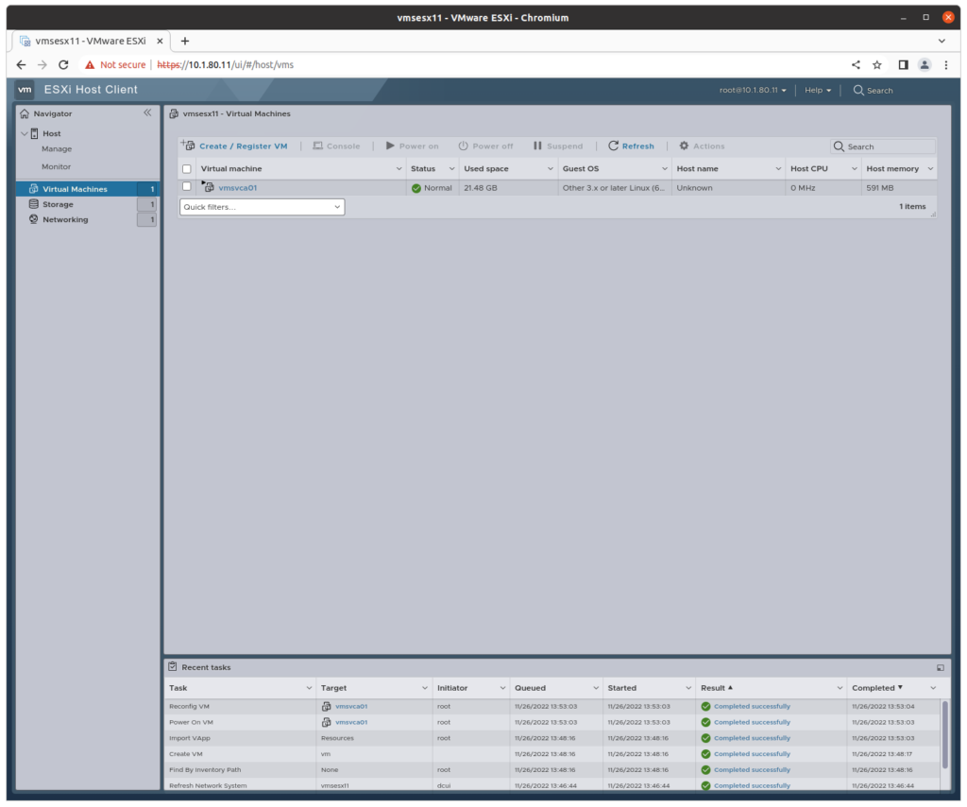Check the vmsvca01 row checkbox
Viewport: 967px width, 807px height.
[x=187, y=186]
